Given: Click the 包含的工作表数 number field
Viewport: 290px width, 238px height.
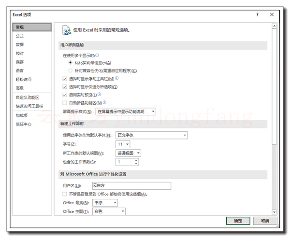Looking at the screenshot, I should pyautogui.click(x=125, y=162).
